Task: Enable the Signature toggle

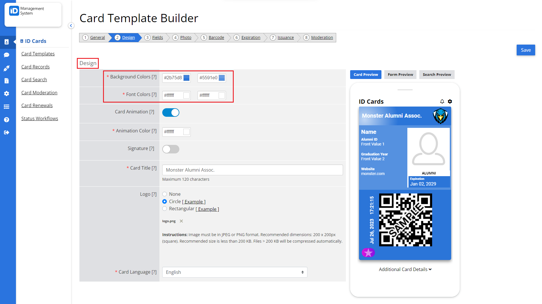Action: click(x=171, y=149)
